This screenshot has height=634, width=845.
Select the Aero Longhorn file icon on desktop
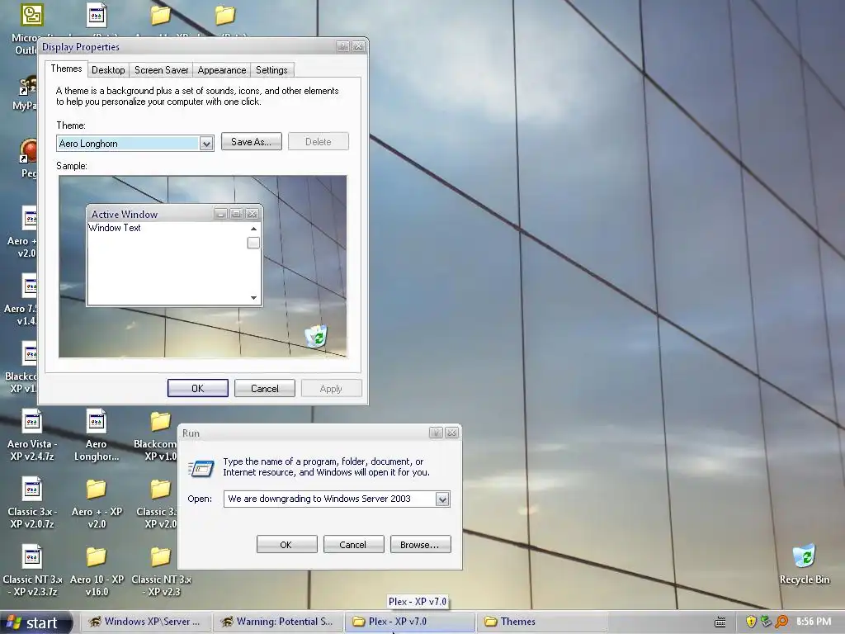pos(97,421)
